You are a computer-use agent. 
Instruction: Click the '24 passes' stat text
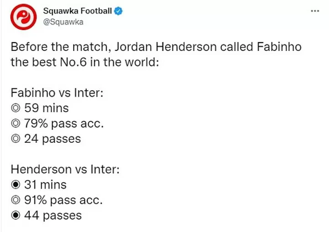coord(52,139)
